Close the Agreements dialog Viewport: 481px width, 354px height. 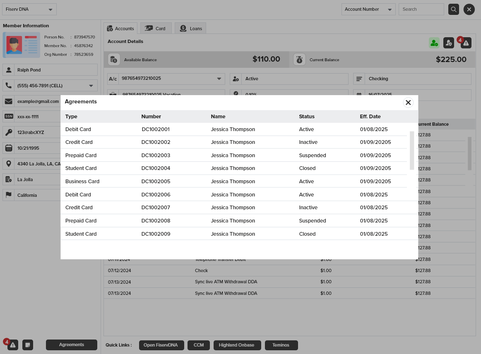point(408,103)
